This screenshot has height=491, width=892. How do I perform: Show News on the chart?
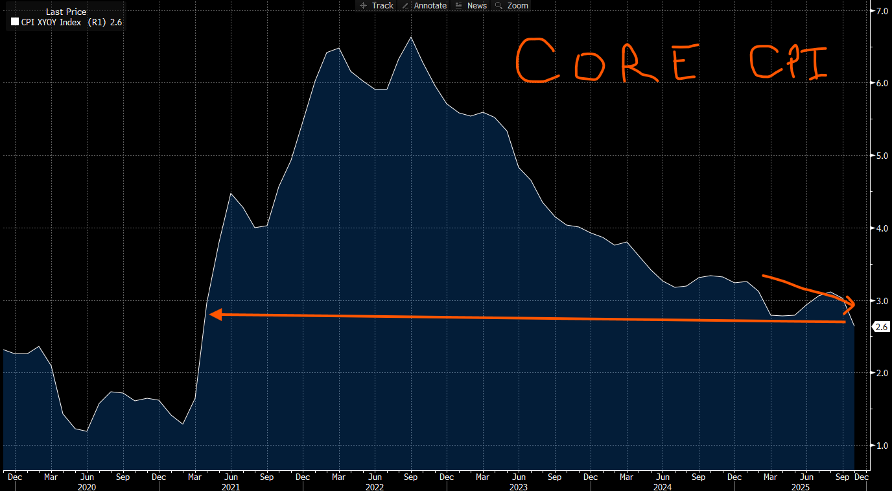471,5
